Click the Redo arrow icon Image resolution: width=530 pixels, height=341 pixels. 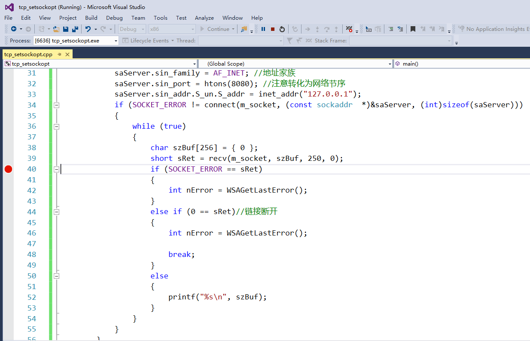click(x=103, y=29)
